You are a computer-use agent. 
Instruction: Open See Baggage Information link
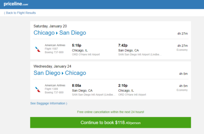[x=49, y=104]
